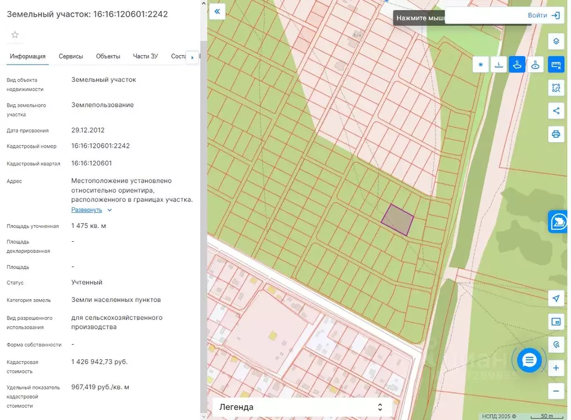The height and width of the screenshot is (420, 571).
Task: Open the Информация tab
Action: point(28,56)
